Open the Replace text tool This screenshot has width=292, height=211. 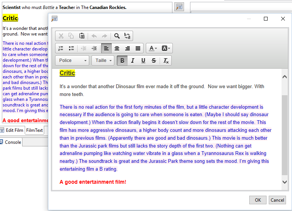click(x=127, y=36)
